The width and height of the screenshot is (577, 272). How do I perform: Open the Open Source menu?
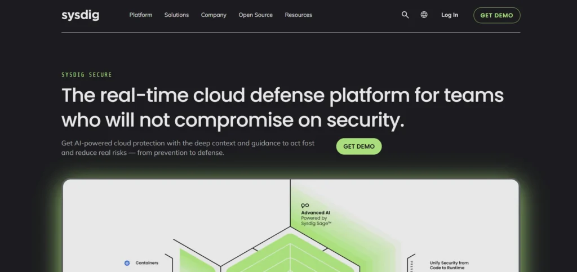255,15
